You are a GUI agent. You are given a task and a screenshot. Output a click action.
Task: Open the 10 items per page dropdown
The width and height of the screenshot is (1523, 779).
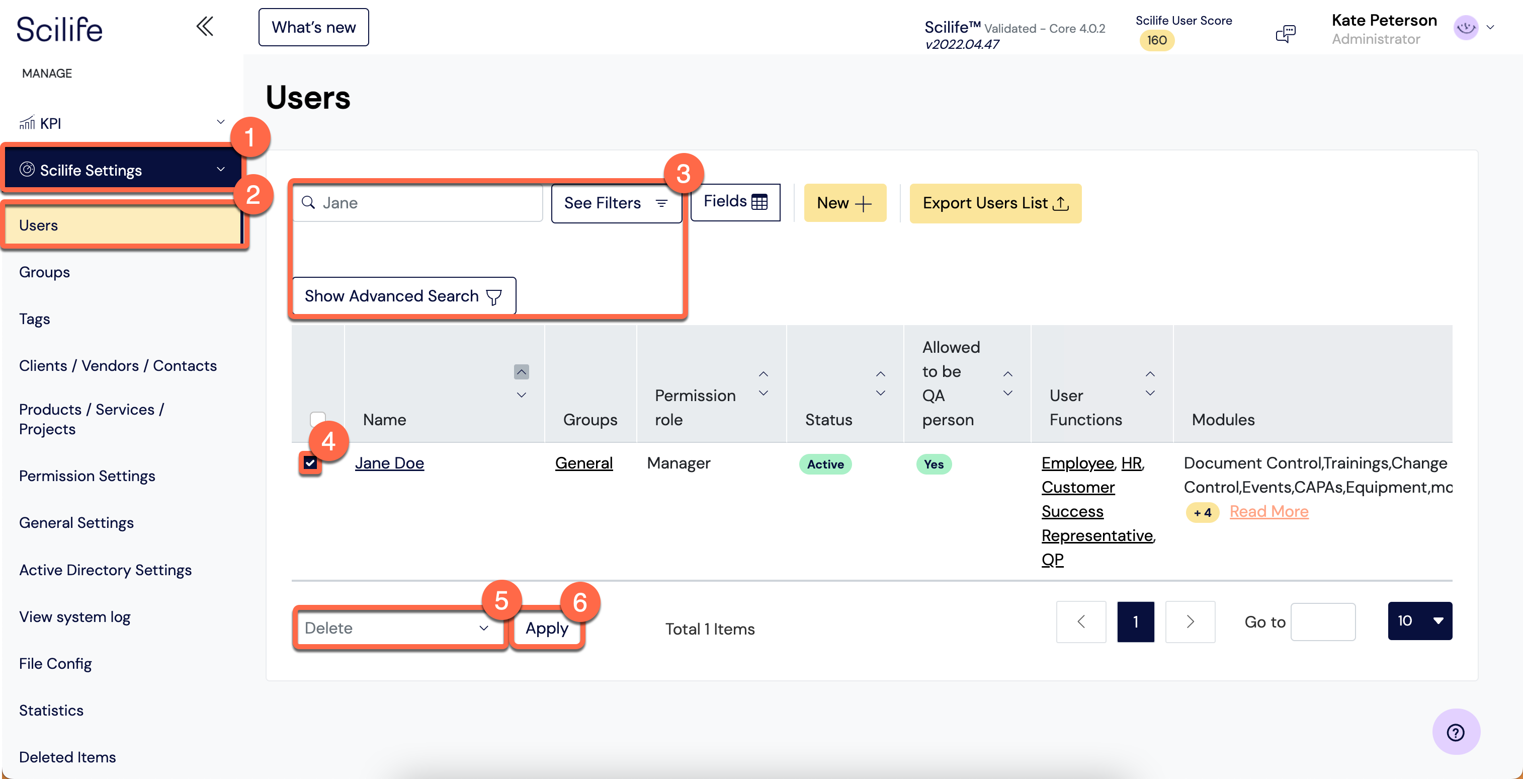(1419, 621)
